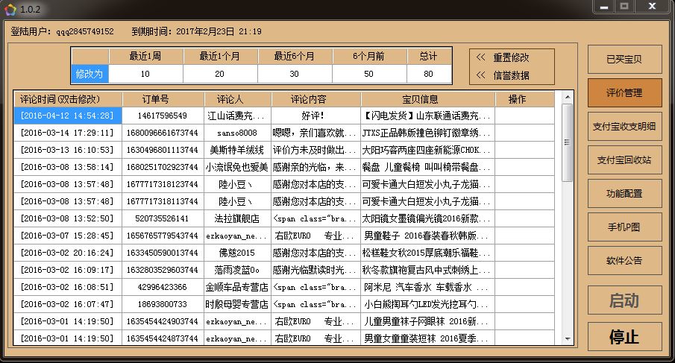Select the row dated 2016-04-12 14:54:28

coord(67,116)
